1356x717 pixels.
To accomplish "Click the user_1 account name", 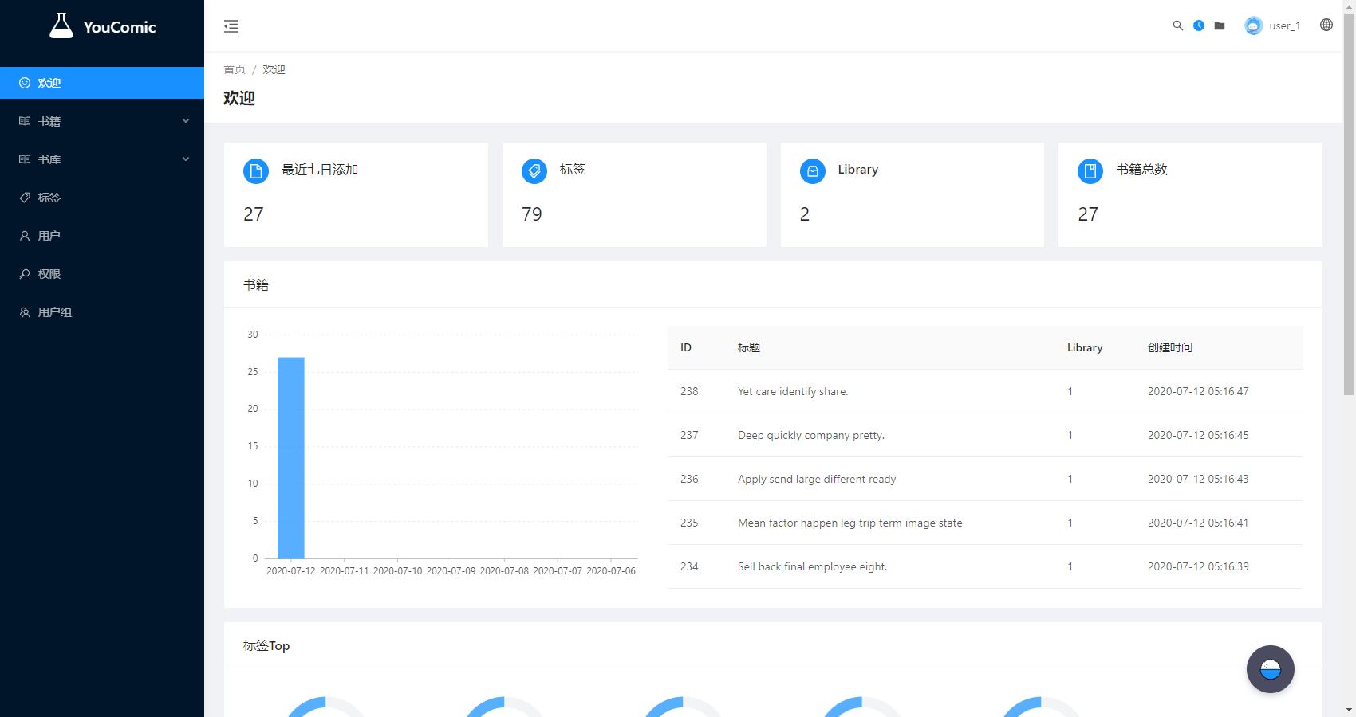I will click(x=1284, y=25).
